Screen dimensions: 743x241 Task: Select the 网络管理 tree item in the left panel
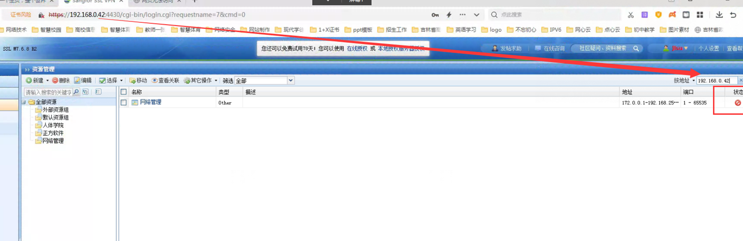53,140
